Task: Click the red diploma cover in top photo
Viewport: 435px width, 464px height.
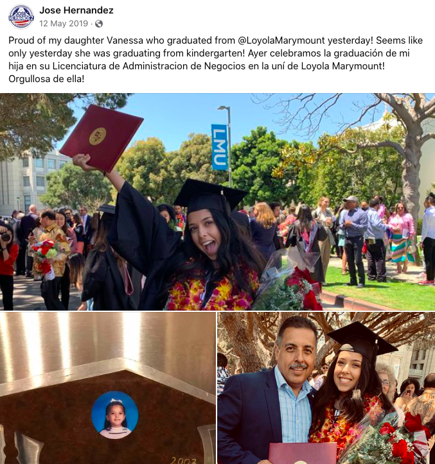Action: coord(102,138)
